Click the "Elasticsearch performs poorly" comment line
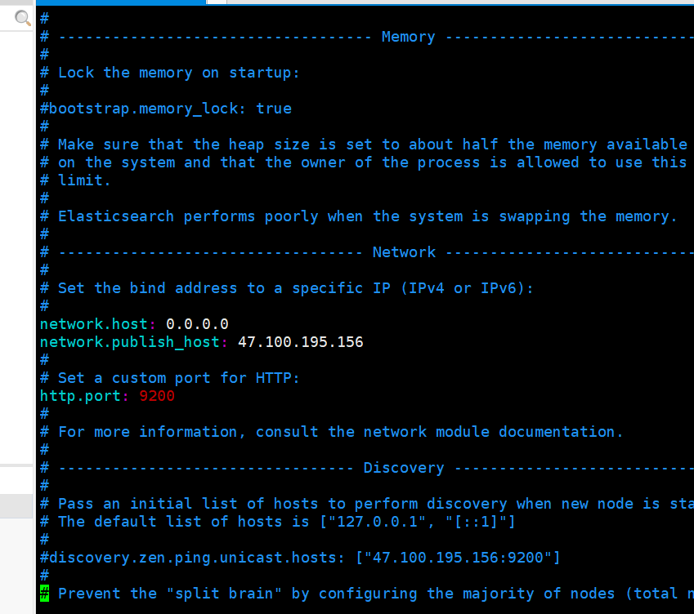The image size is (694, 614). click(x=367, y=216)
